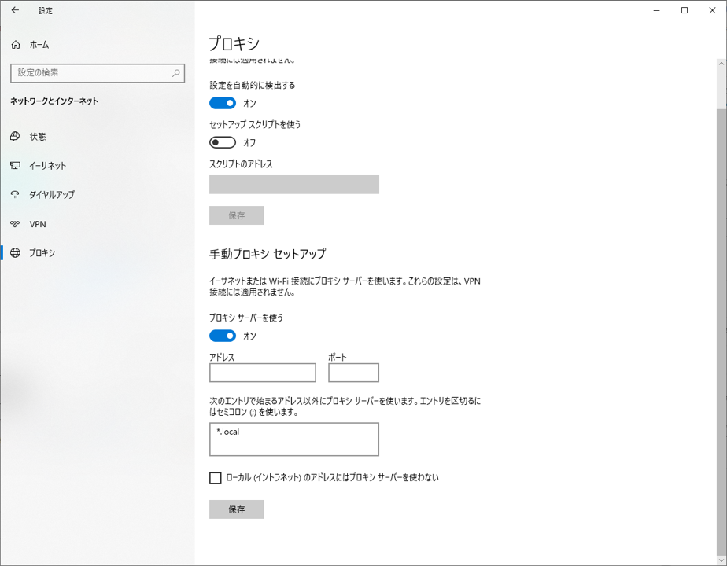This screenshot has width=727, height=566.
Task: Select the 状態 status icon
Action: pos(15,136)
